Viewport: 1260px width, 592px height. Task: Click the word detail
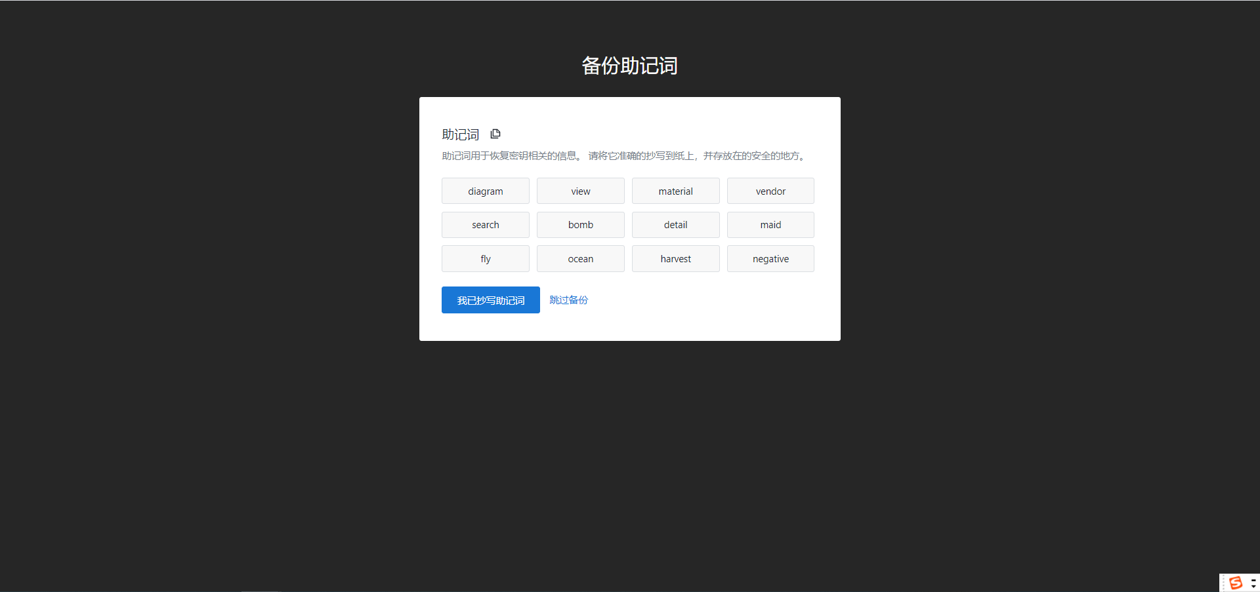click(675, 224)
